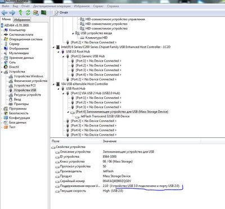Viewport: 225px width, 209px height.
Task: Click the Refresh toolbar icon
Action: tap(28, 13)
